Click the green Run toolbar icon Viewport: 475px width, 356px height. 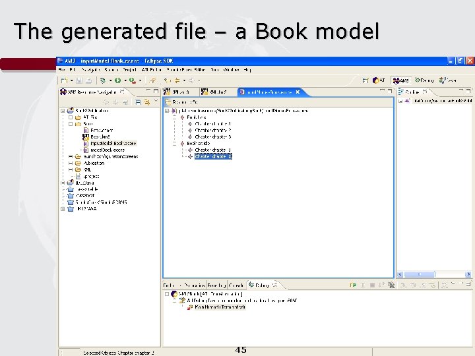point(118,80)
